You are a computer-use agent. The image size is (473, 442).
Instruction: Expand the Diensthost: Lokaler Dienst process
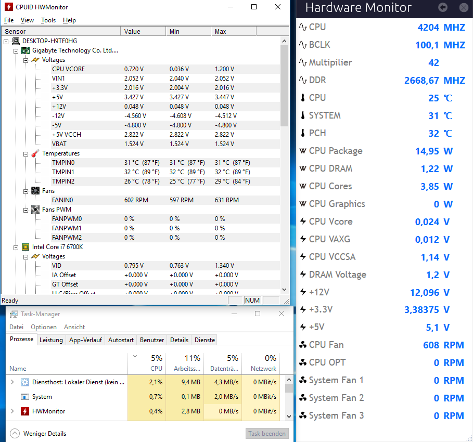click(12, 382)
